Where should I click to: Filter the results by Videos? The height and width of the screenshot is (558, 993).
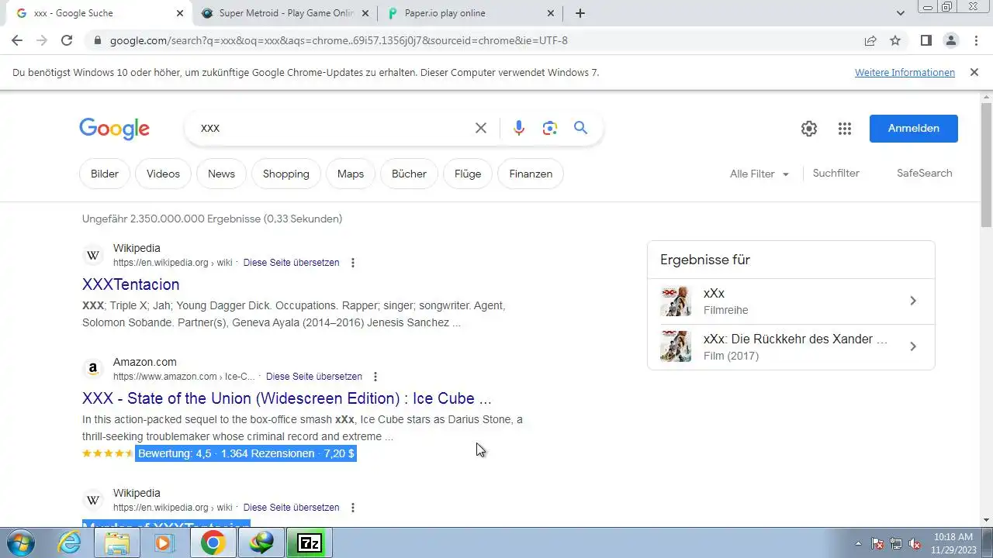[x=163, y=174]
